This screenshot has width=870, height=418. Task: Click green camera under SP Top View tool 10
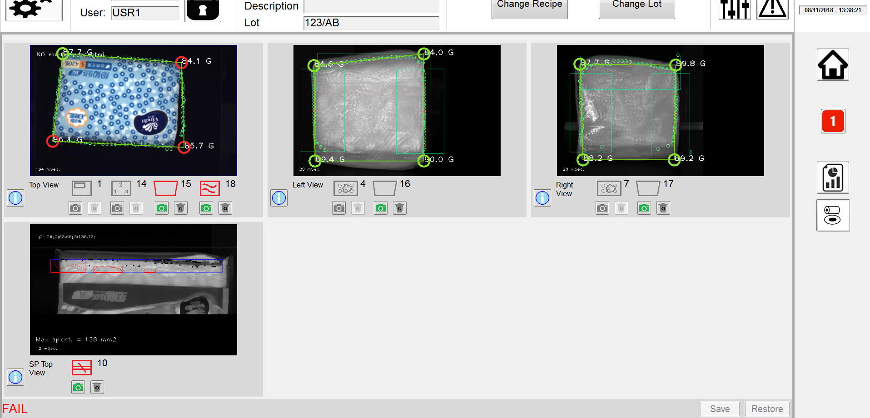(78, 387)
